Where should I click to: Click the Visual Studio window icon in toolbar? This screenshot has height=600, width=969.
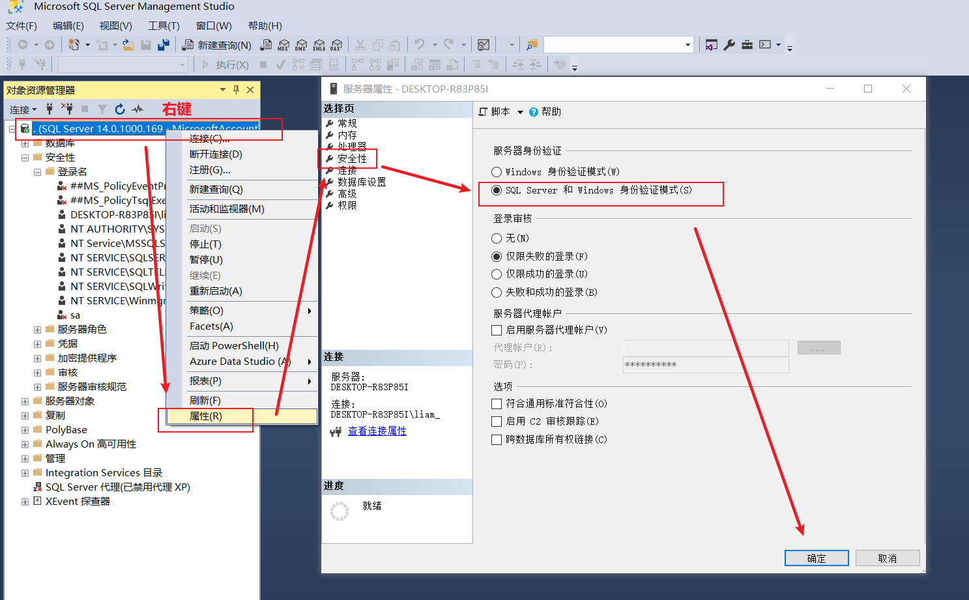(x=712, y=45)
